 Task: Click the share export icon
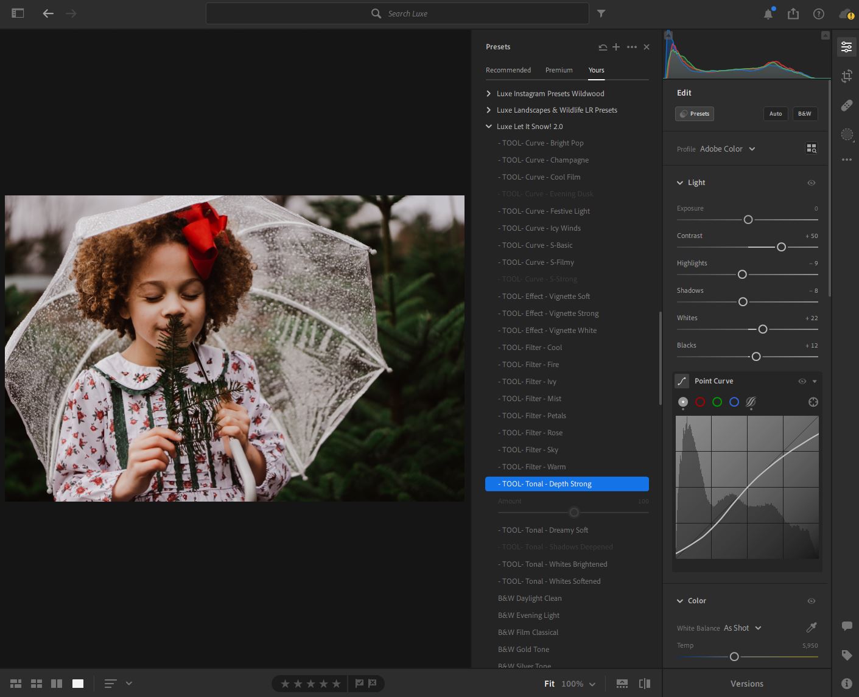(793, 13)
